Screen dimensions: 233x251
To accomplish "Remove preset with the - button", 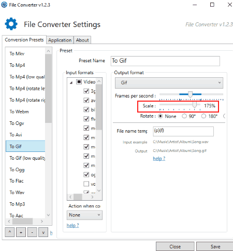I will [x=32, y=232].
